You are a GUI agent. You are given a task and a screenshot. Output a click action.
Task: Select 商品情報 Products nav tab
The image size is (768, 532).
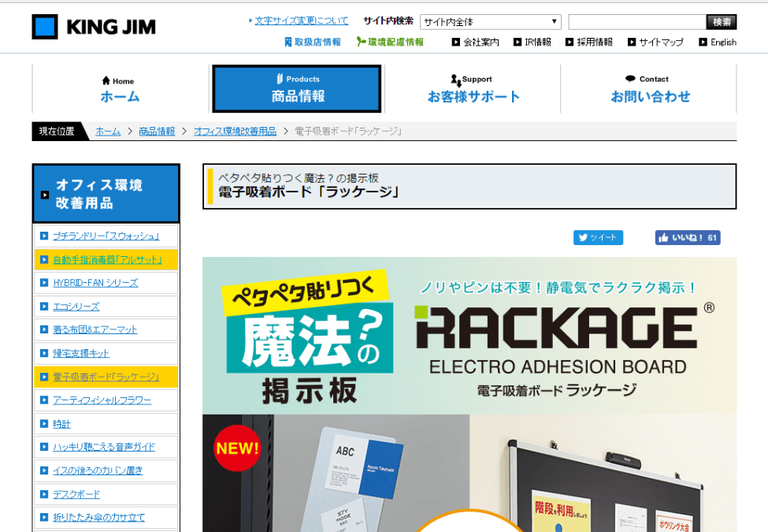coord(297,88)
